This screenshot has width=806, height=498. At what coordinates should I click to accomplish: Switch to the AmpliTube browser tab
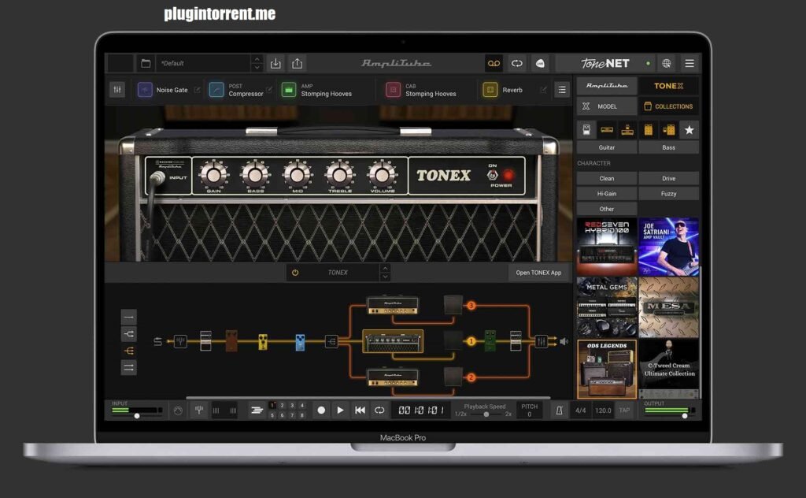(607, 86)
